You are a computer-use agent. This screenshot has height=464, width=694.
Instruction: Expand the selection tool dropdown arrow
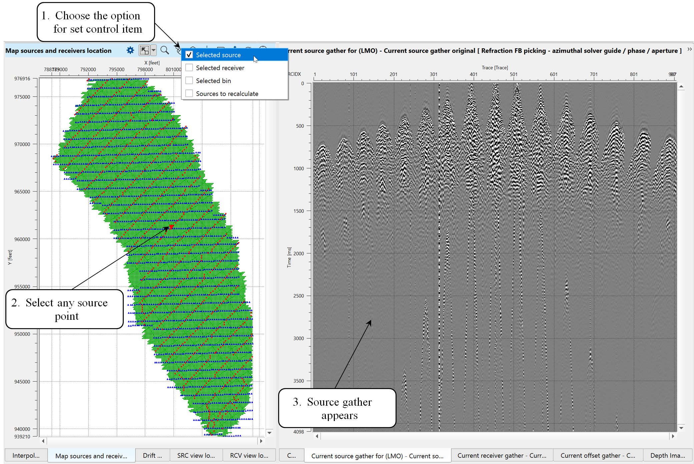153,50
